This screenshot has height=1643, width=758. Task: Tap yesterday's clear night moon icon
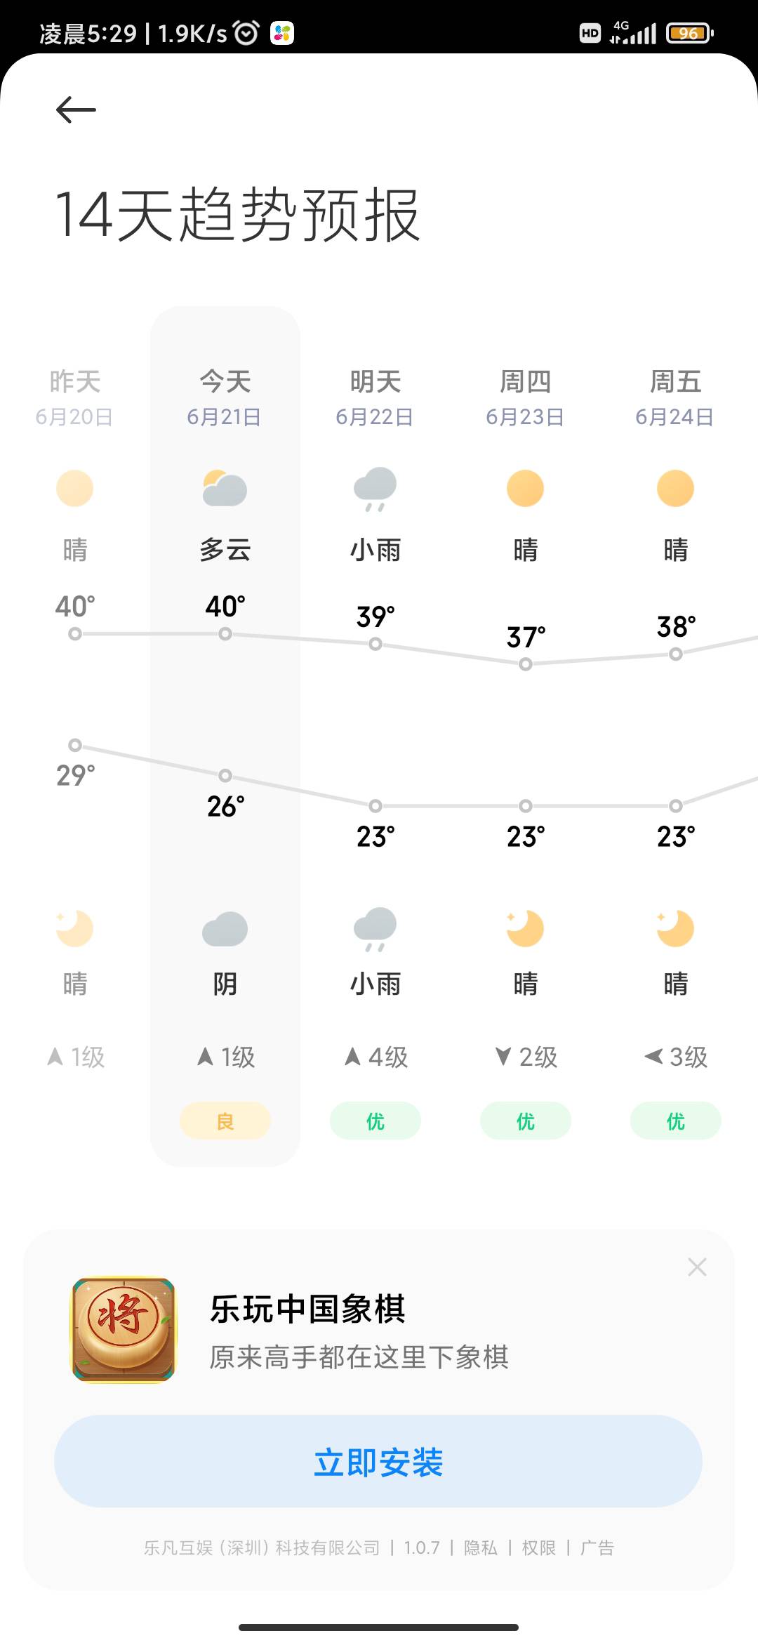coord(74,928)
